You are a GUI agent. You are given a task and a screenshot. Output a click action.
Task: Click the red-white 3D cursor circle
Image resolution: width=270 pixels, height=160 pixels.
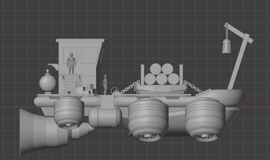tap(115, 91)
